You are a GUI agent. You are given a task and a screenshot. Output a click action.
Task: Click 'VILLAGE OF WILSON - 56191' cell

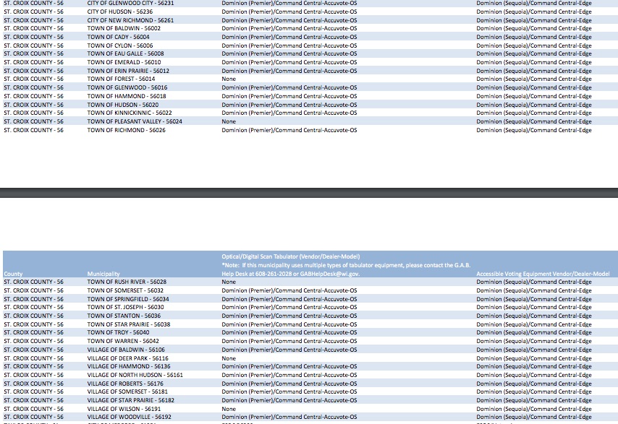[124, 409]
